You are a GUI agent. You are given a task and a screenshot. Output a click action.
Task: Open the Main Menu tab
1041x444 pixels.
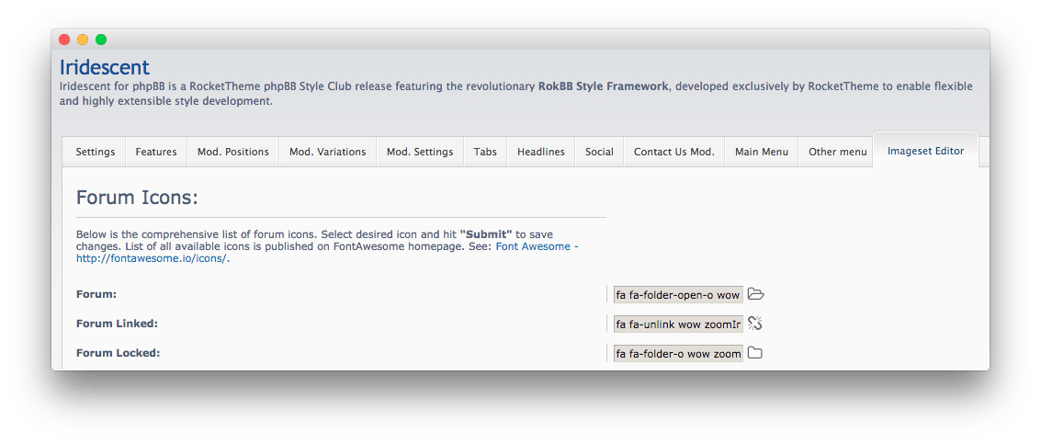click(x=762, y=152)
